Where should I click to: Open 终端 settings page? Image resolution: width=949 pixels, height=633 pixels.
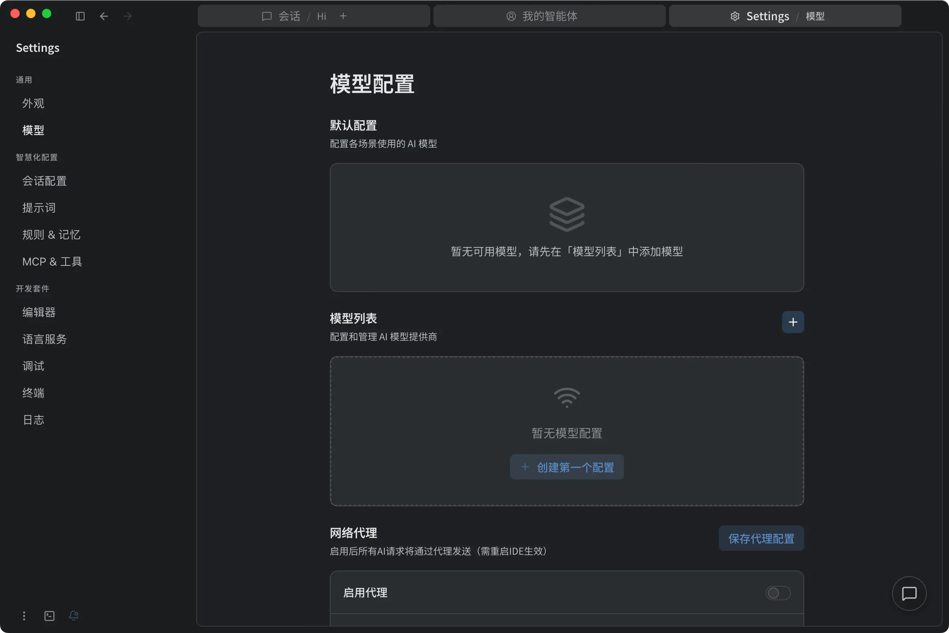pos(33,393)
